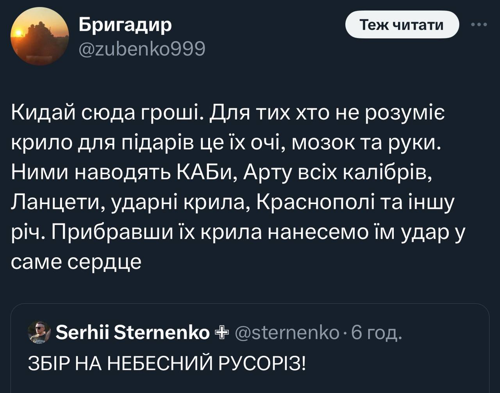Click the final words саме сердце

click(76, 262)
